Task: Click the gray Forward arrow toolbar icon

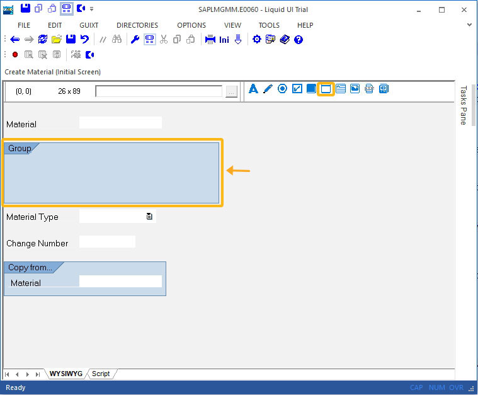Action: [29, 39]
